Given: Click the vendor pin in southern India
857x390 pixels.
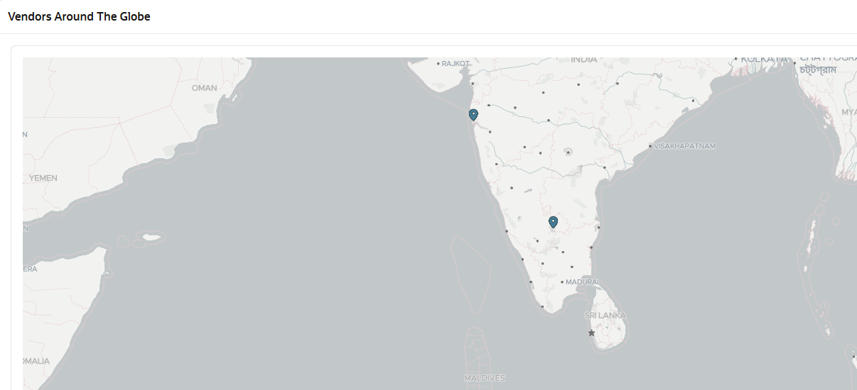Looking at the screenshot, I should [553, 223].
